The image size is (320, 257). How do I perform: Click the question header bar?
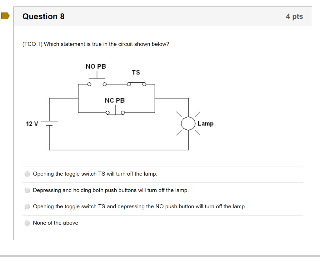[x=163, y=17]
